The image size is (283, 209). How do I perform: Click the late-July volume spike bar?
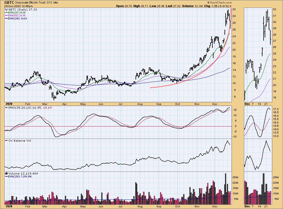(x=136, y=193)
